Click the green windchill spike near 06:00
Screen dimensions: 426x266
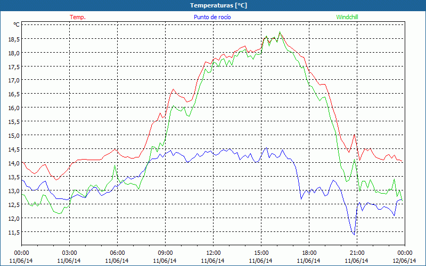(x=114, y=165)
